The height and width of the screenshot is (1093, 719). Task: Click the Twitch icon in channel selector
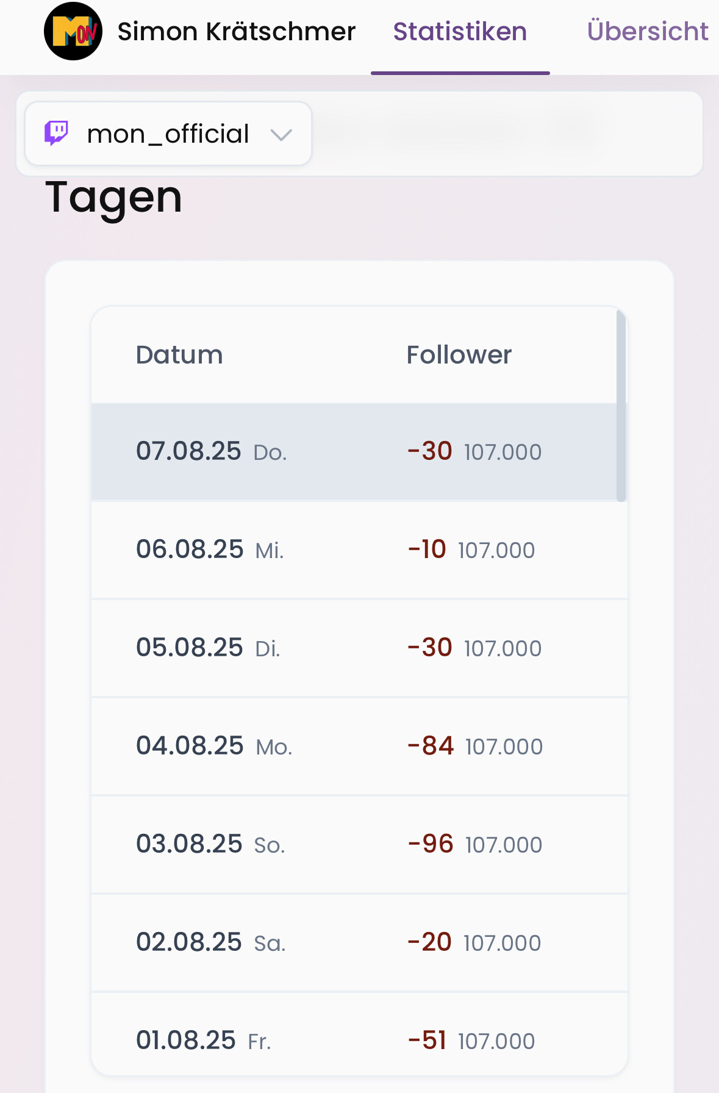(x=57, y=133)
